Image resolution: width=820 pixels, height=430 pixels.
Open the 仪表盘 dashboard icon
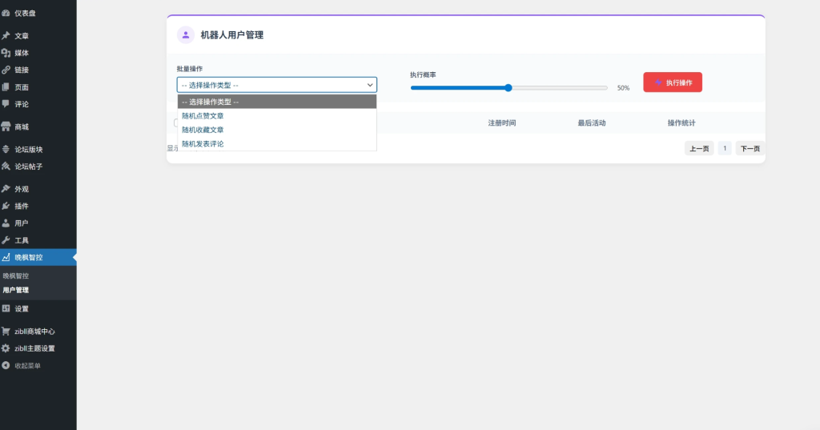coord(6,13)
